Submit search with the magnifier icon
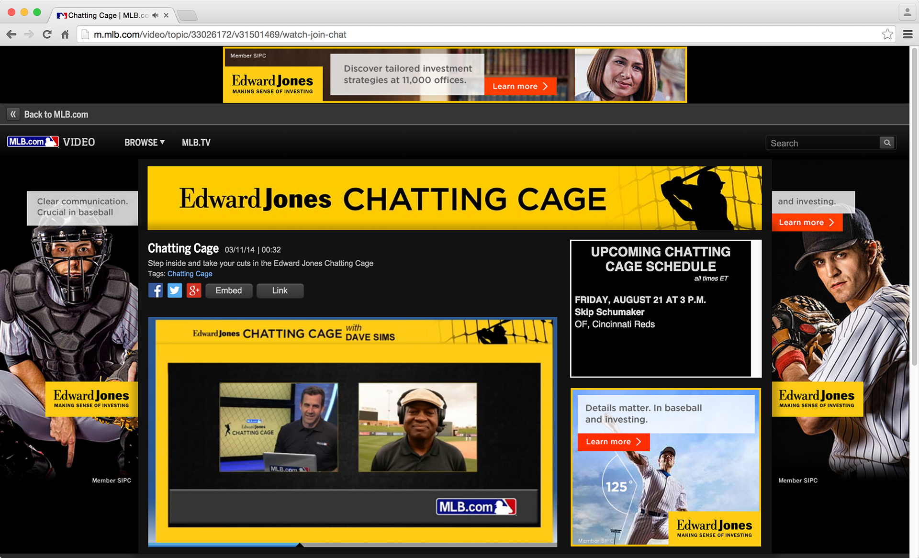919x558 pixels. [887, 143]
